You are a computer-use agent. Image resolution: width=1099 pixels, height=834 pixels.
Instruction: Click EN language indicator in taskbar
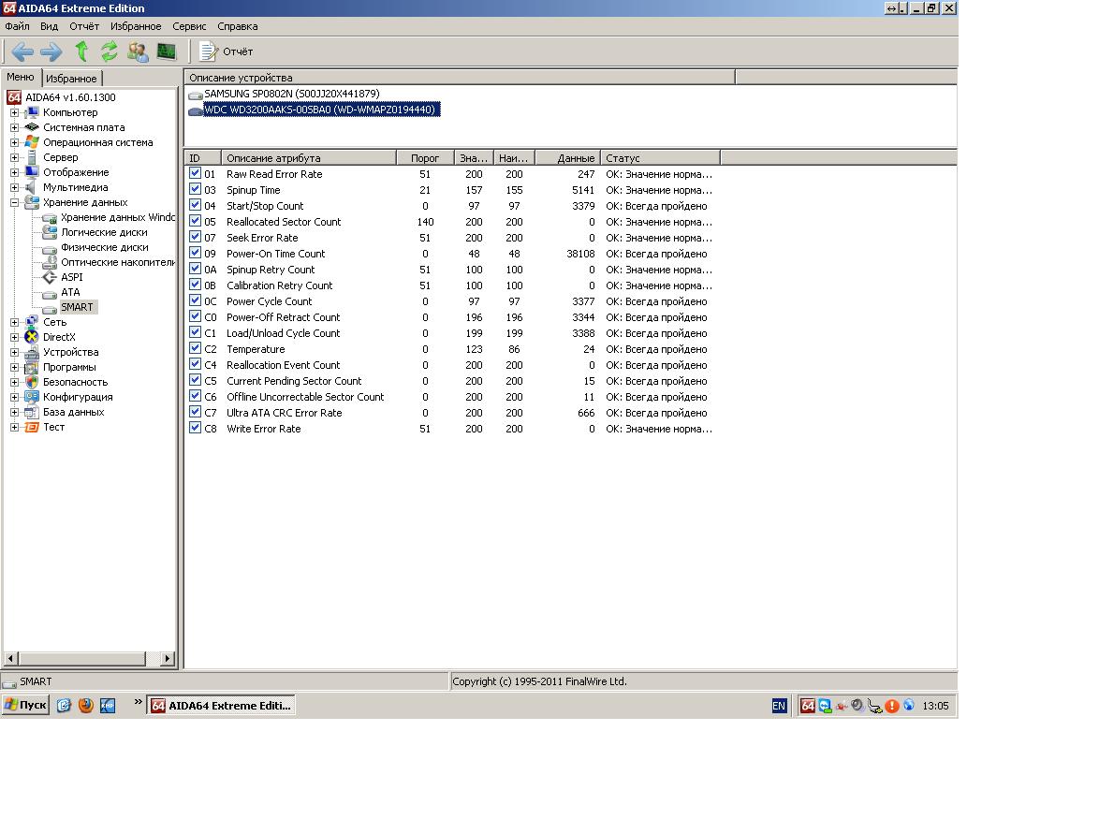779,706
